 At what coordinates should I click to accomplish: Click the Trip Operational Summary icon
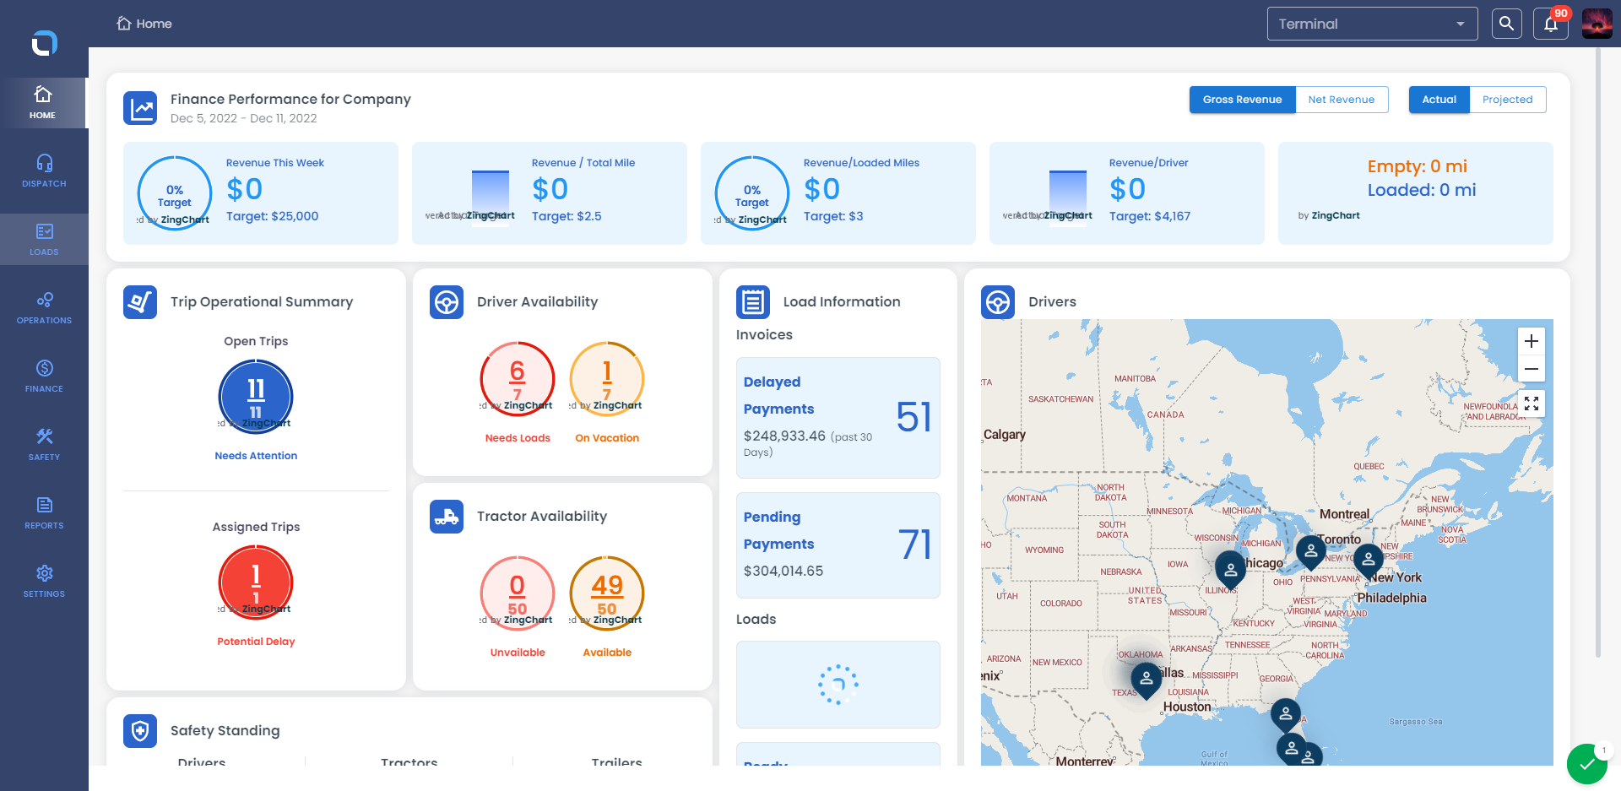pos(140,302)
